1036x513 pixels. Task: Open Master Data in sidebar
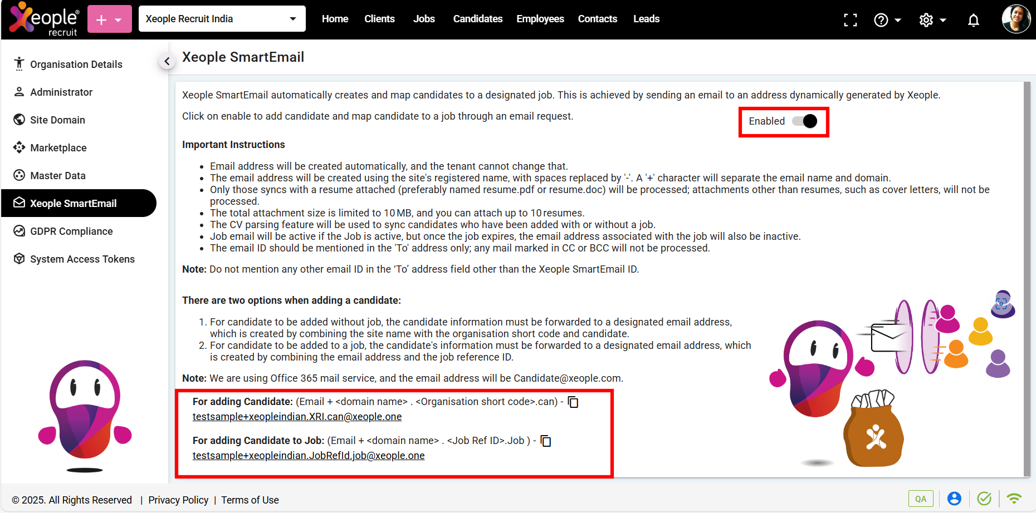[79, 175]
